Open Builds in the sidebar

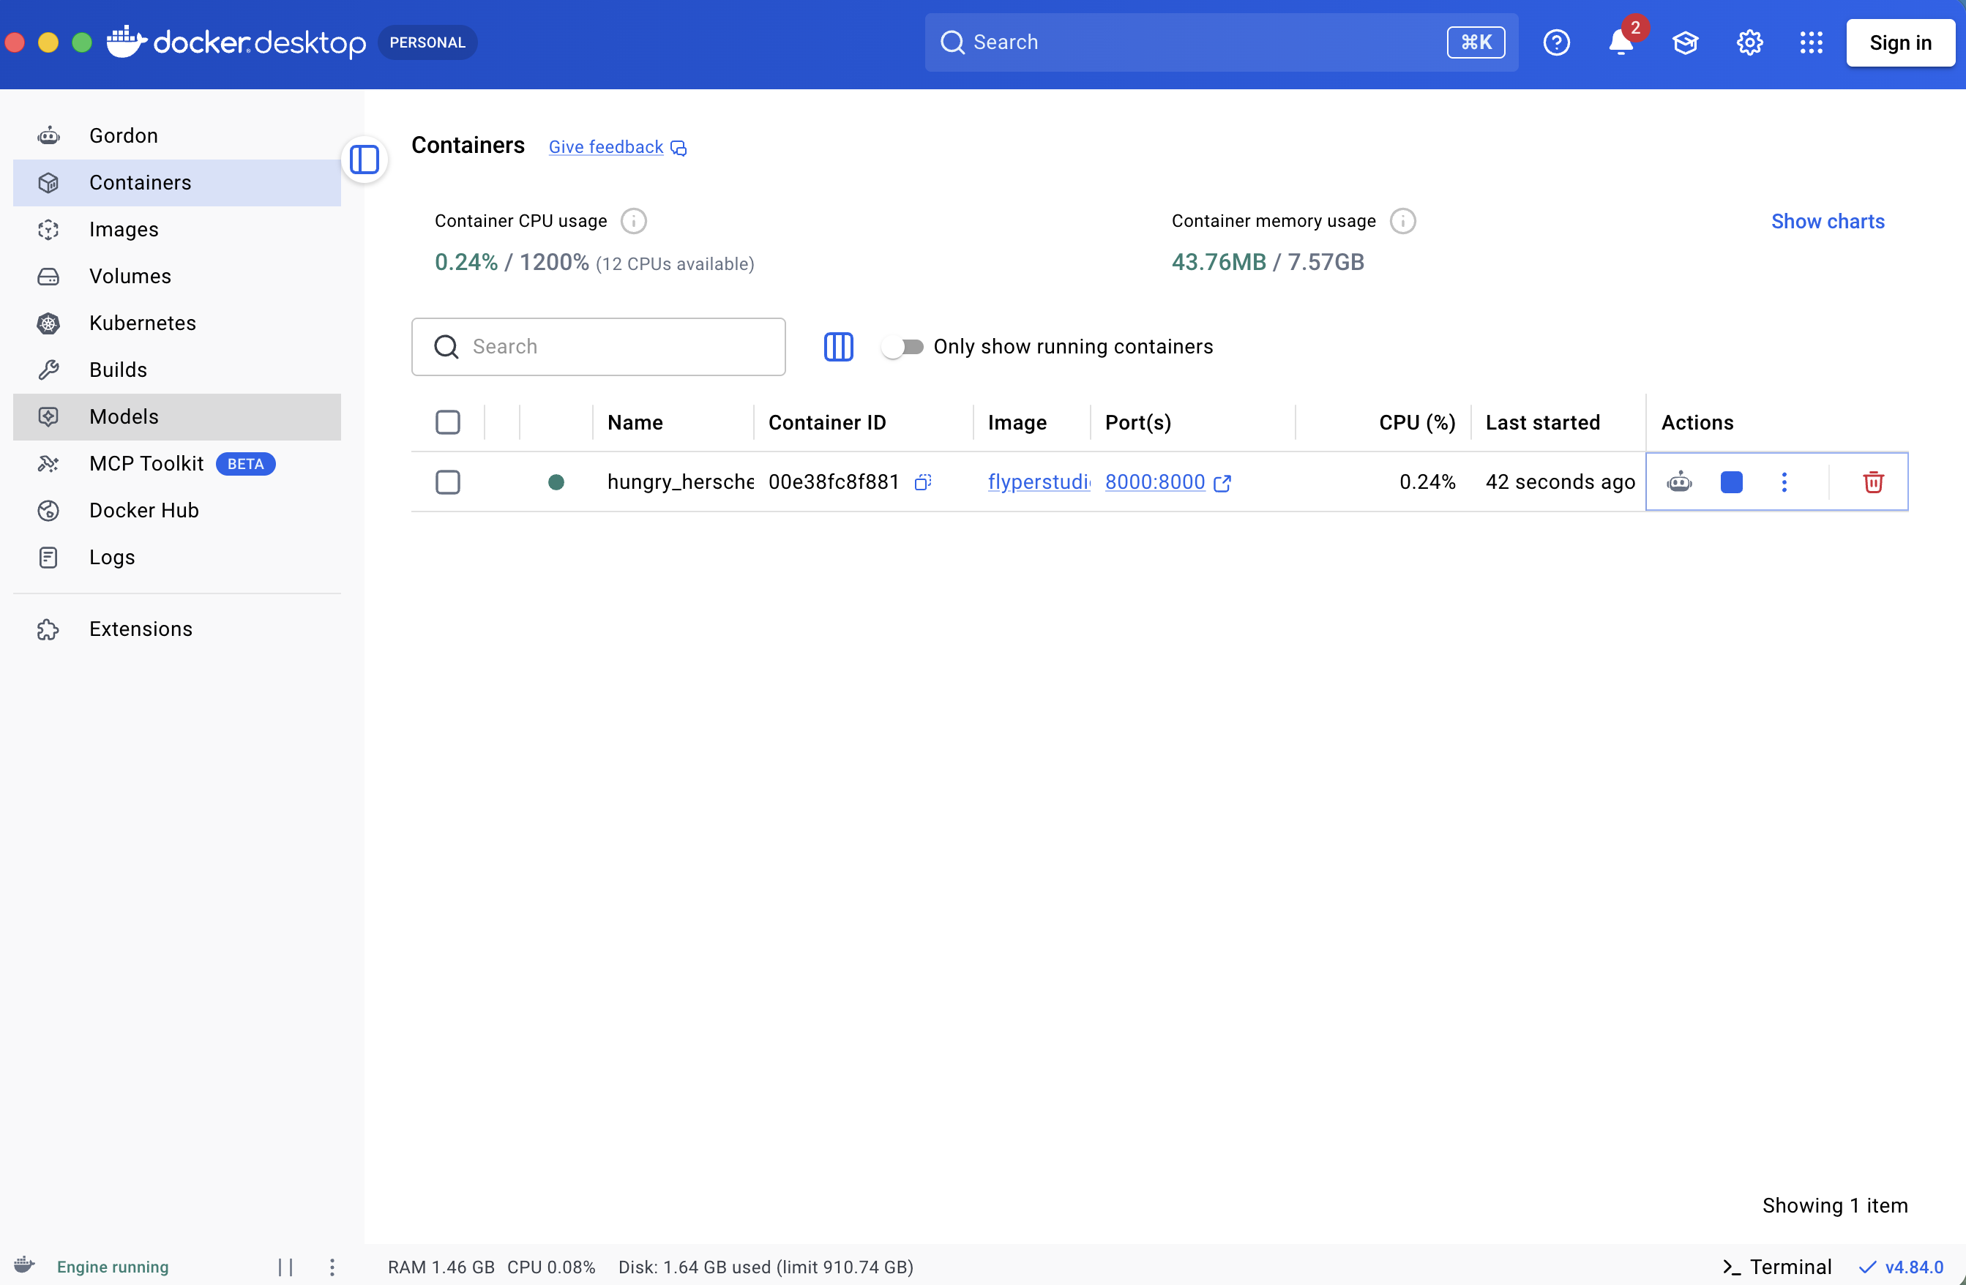[x=177, y=370]
